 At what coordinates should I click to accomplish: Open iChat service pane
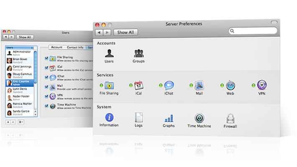point(169,88)
